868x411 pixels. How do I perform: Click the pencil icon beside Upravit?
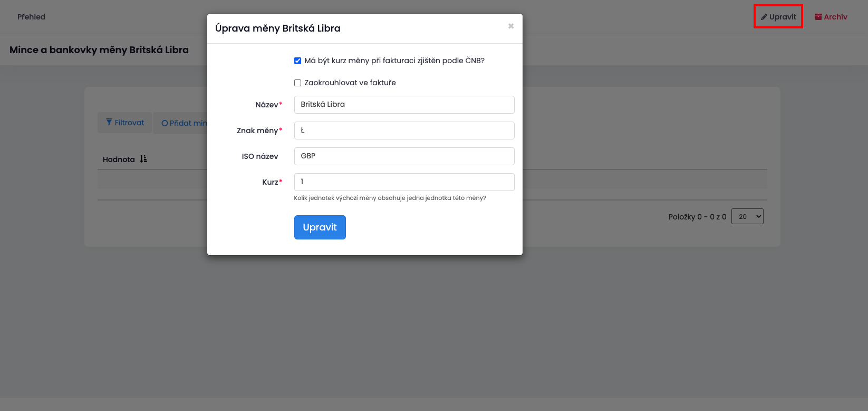click(x=764, y=17)
